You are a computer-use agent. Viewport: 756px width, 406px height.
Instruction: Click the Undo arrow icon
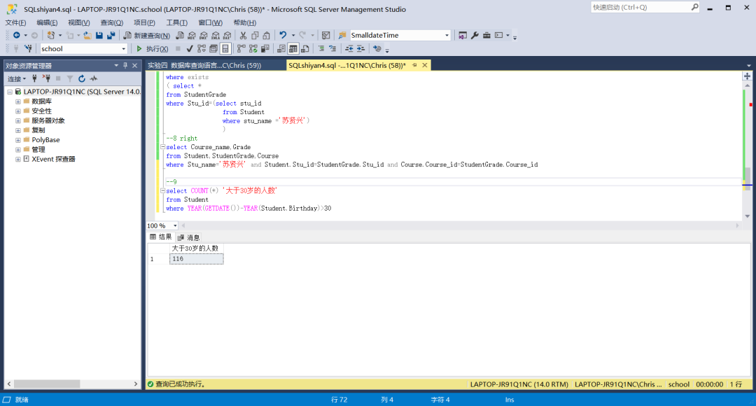click(283, 35)
